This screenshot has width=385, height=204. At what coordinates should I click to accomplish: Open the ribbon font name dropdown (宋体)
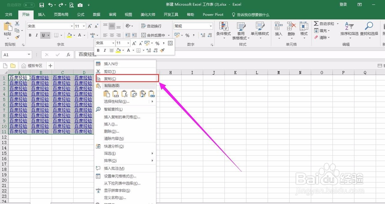pyautogui.click(x=72, y=26)
